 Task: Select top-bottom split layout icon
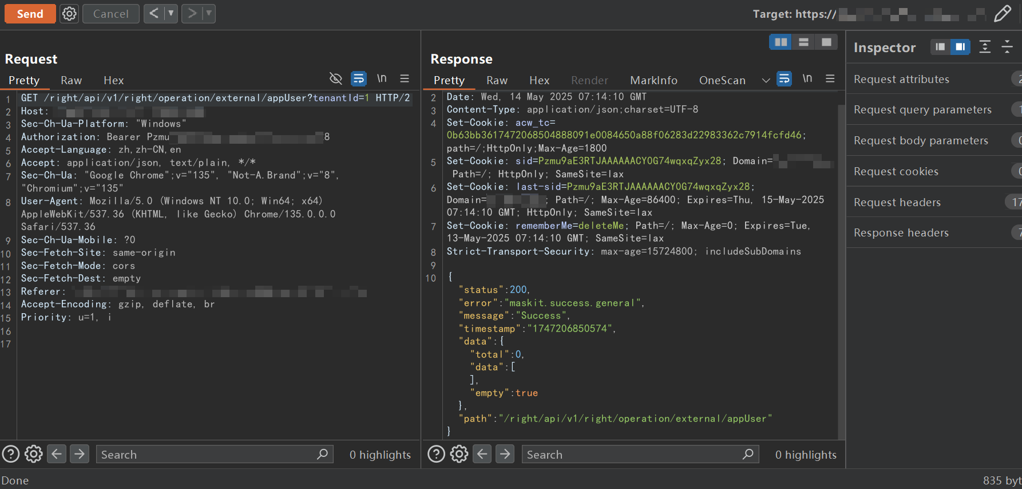803,42
